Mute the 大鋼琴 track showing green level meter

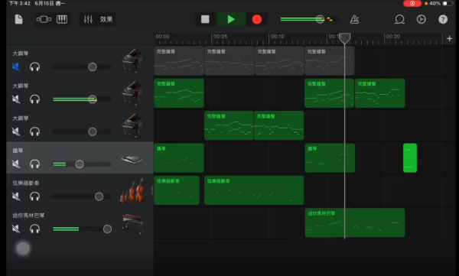tap(16, 99)
